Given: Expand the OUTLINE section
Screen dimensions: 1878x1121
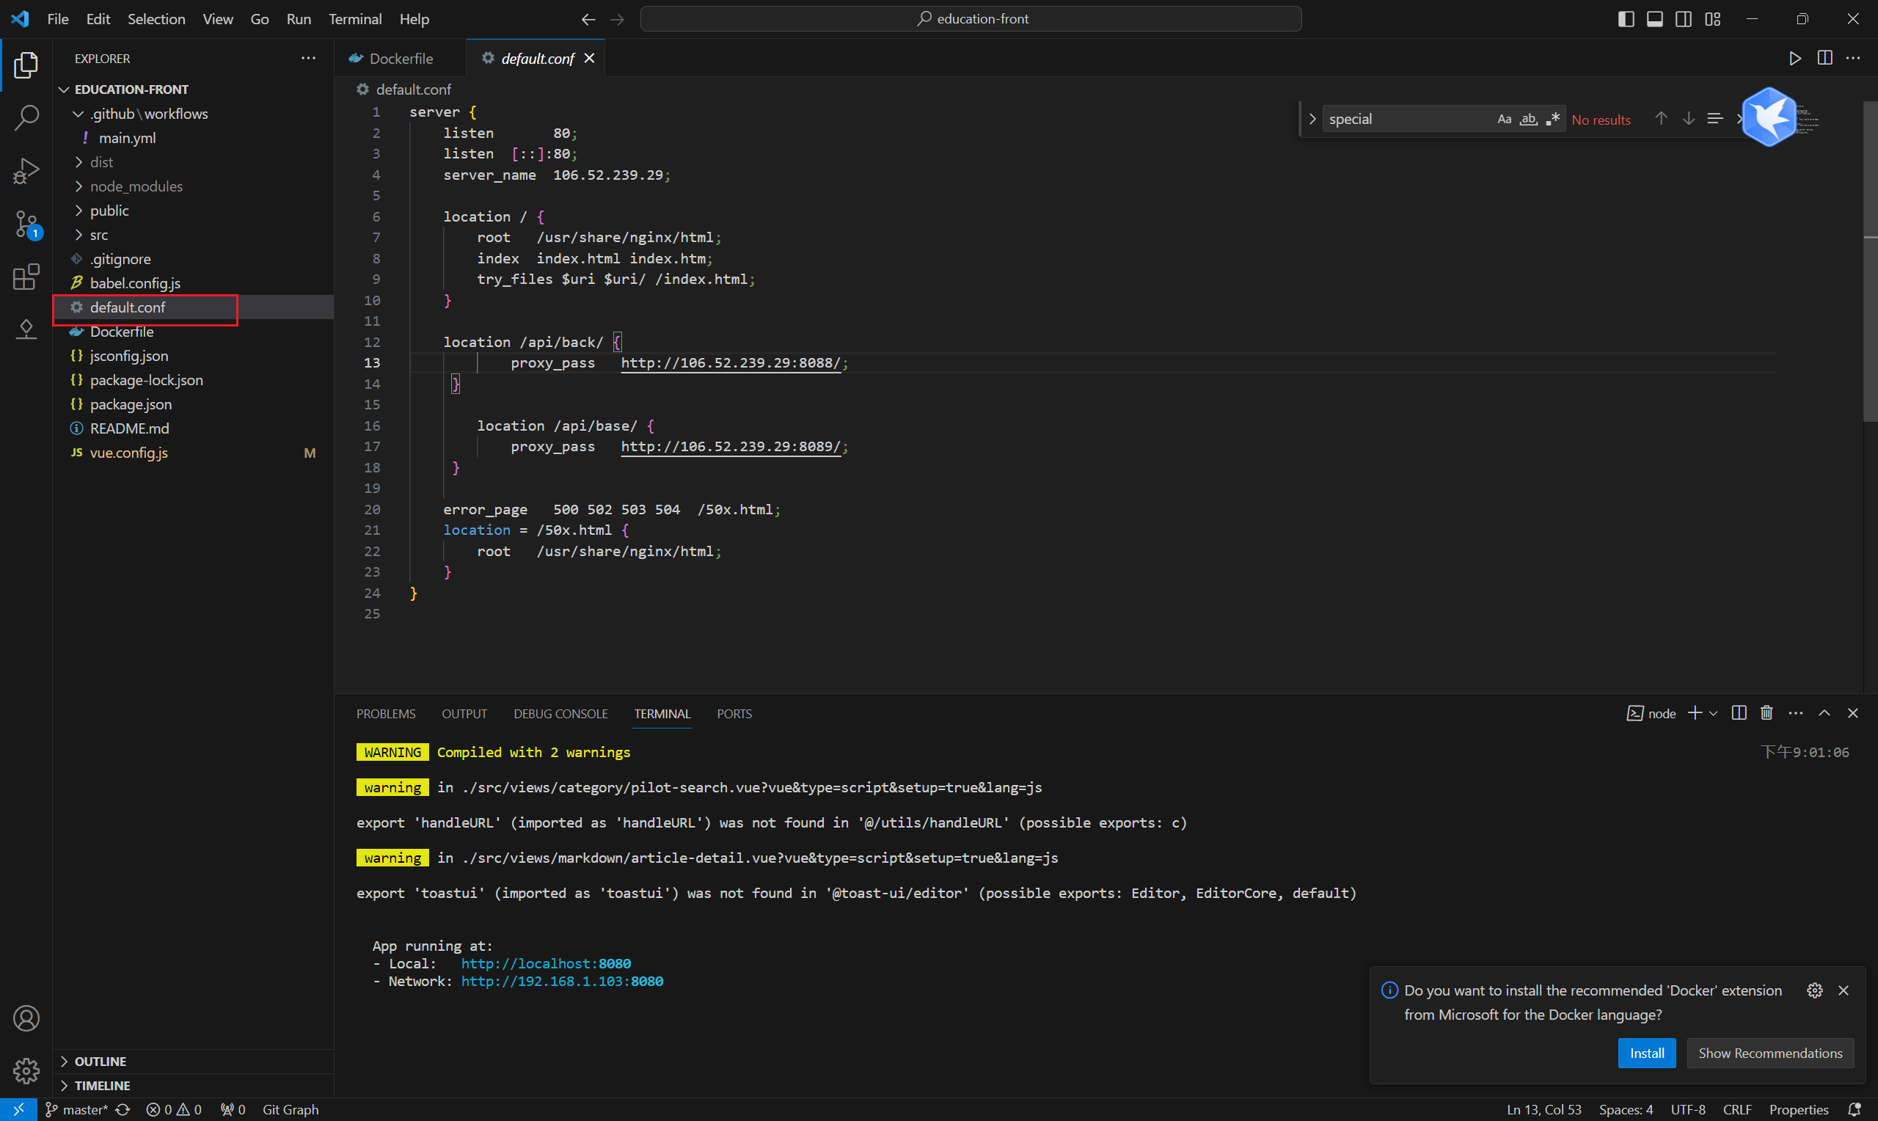Looking at the screenshot, I should pyautogui.click(x=100, y=1062).
